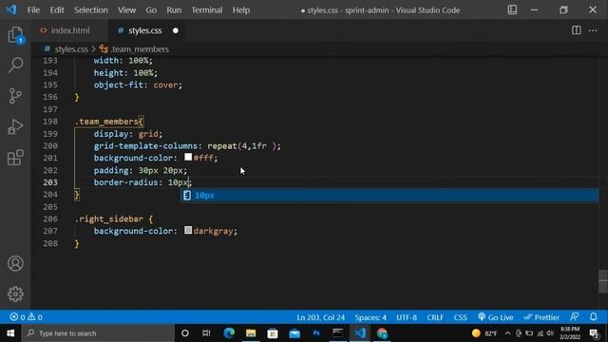608x342 pixels.
Task: Start Go Live server
Action: 496,317
